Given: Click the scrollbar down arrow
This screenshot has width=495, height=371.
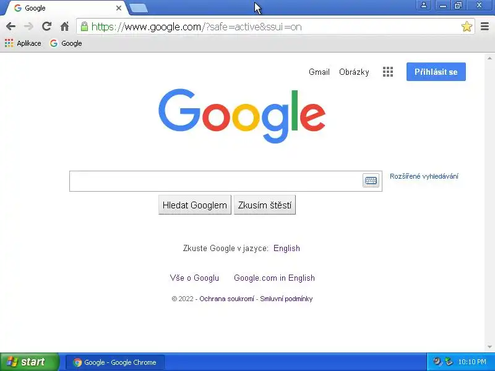Looking at the screenshot, I should tap(489, 347).
